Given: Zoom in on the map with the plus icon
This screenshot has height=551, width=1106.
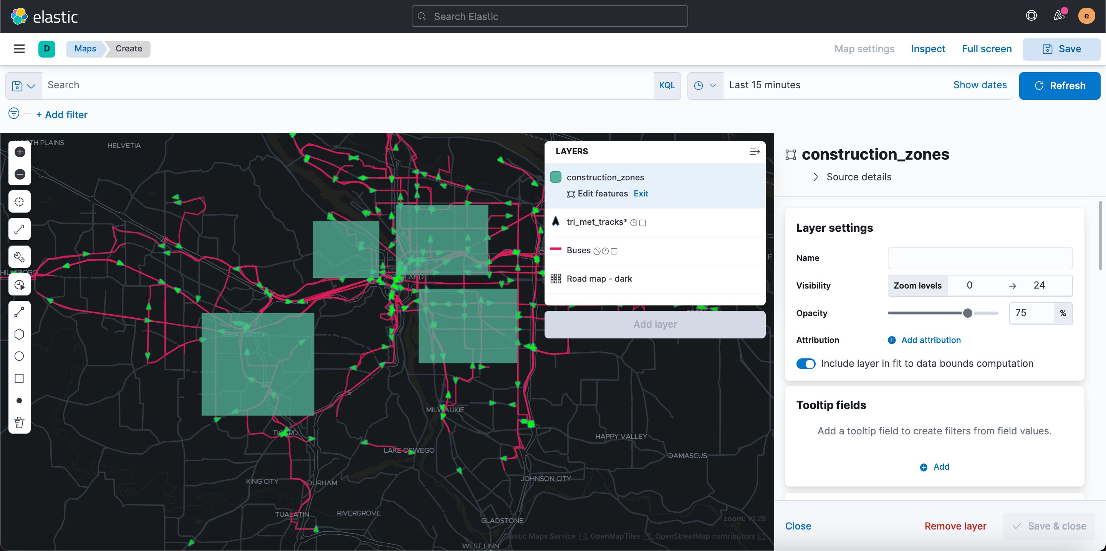Looking at the screenshot, I should click(19, 152).
